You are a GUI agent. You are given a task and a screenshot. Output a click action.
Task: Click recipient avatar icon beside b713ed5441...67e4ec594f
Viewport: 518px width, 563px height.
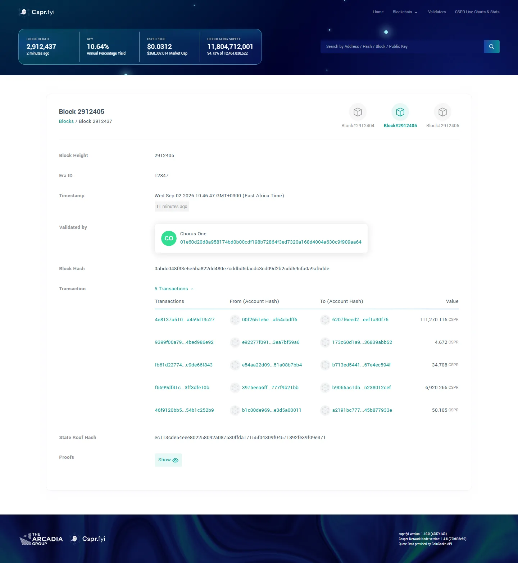click(325, 365)
